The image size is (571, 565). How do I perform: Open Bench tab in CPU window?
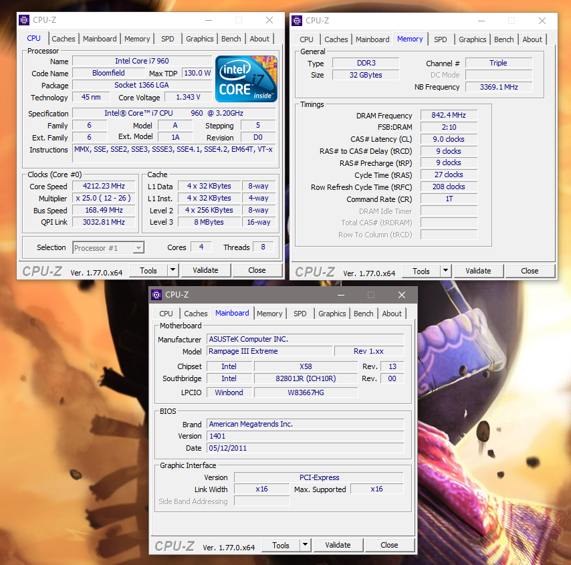[x=231, y=39]
